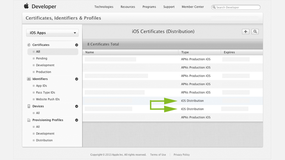Focus the Search Developer field
This screenshot has width=285, height=160.
pyautogui.click(x=236, y=7)
